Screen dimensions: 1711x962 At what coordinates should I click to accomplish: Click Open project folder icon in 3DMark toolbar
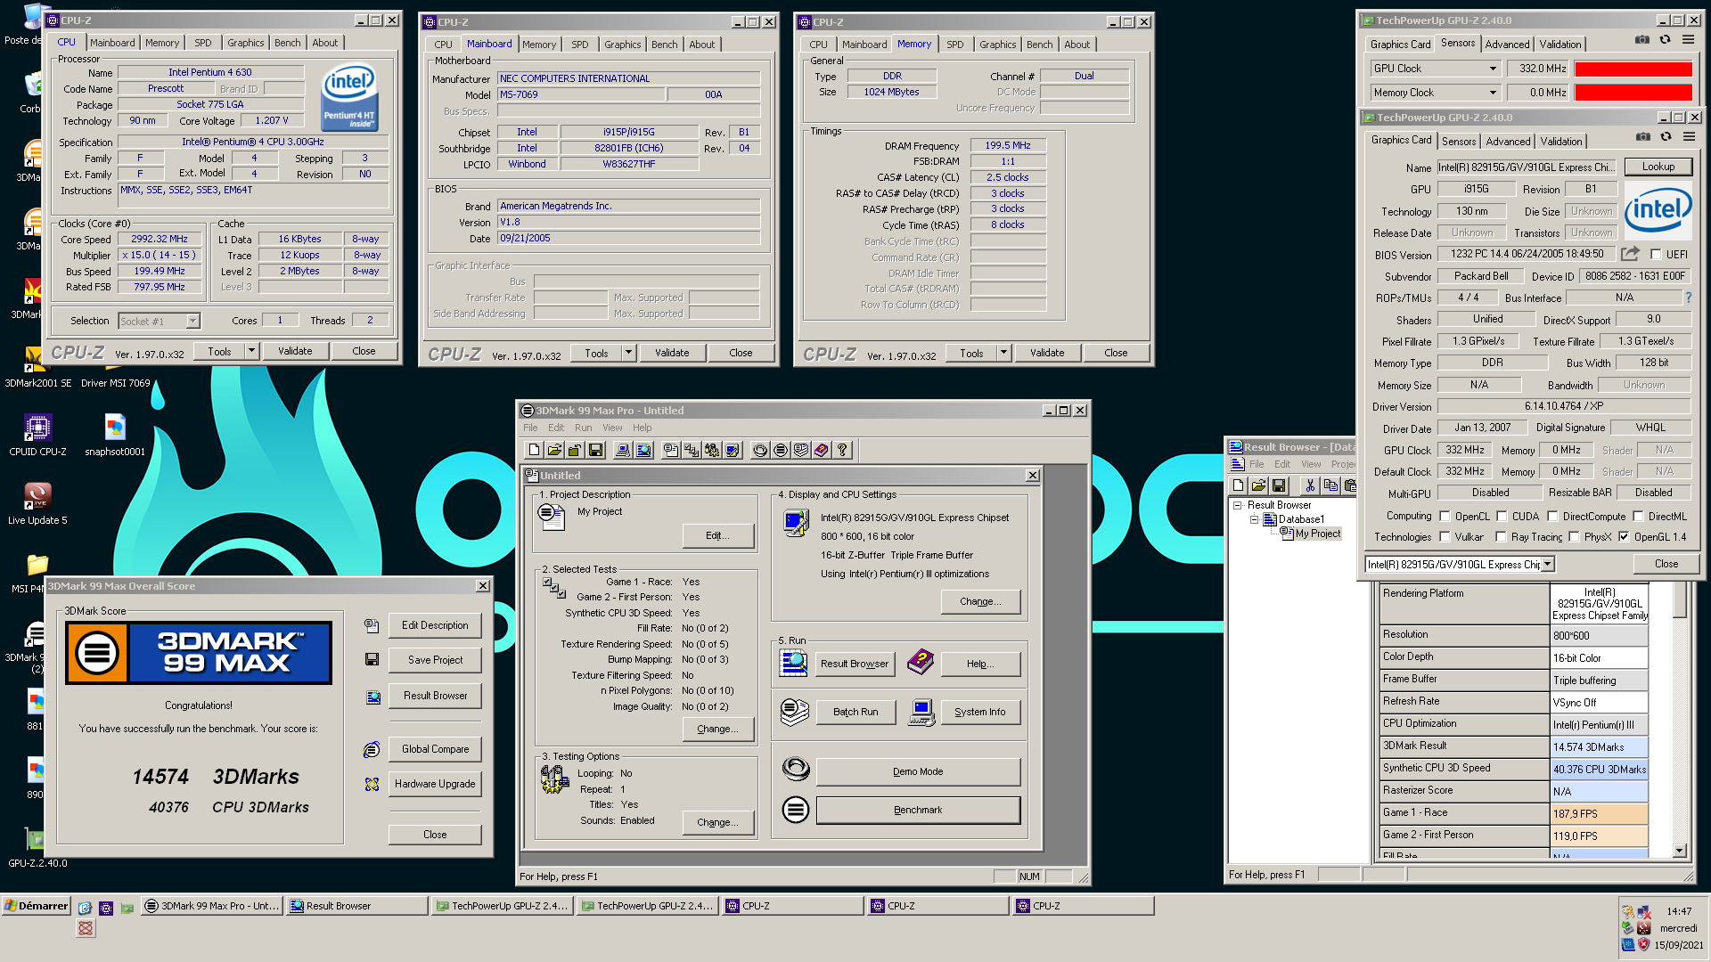point(554,451)
